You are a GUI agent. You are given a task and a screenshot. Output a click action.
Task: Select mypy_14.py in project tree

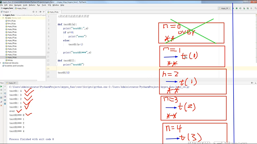pyautogui.click(x=12, y=57)
